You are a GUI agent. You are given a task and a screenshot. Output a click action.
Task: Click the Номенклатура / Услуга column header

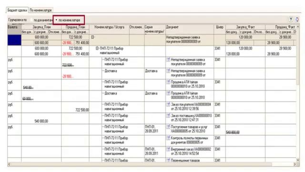(x=109, y=30)
